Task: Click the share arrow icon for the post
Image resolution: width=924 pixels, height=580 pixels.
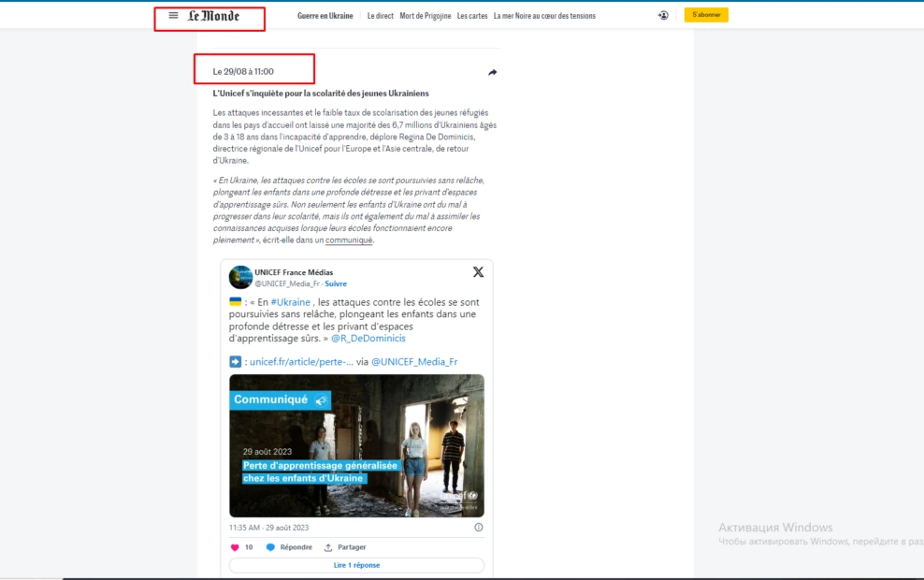Action: point(493,72)
